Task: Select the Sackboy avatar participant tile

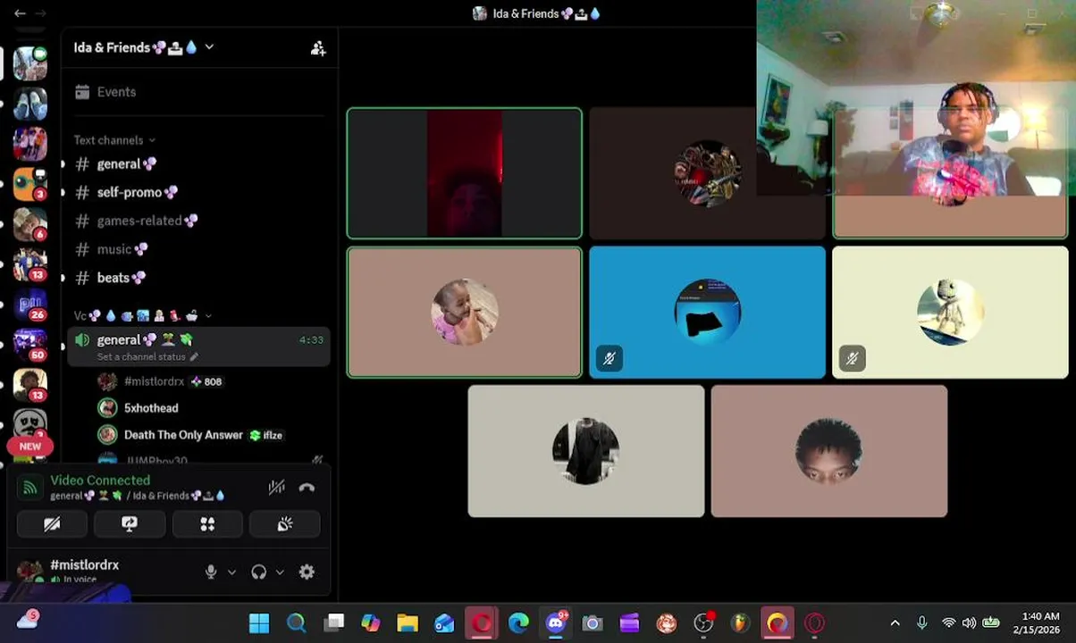Action: pos(950,313)
